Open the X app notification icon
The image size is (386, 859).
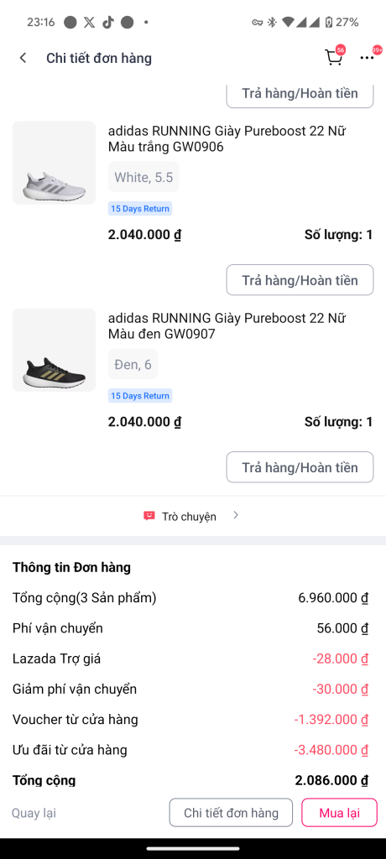point(90,23)
